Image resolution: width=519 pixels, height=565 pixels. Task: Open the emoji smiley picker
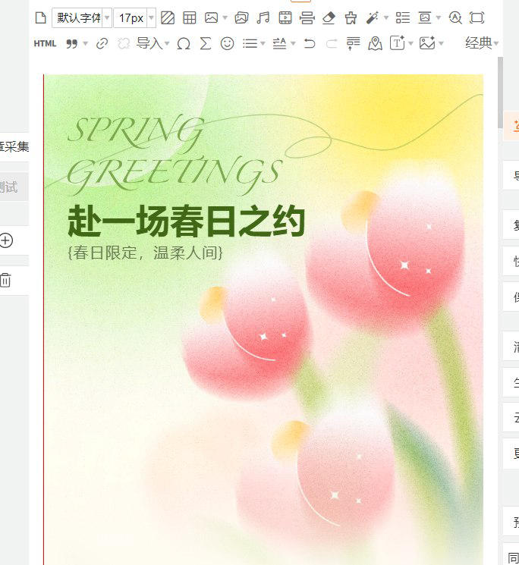tap(227, 44)
